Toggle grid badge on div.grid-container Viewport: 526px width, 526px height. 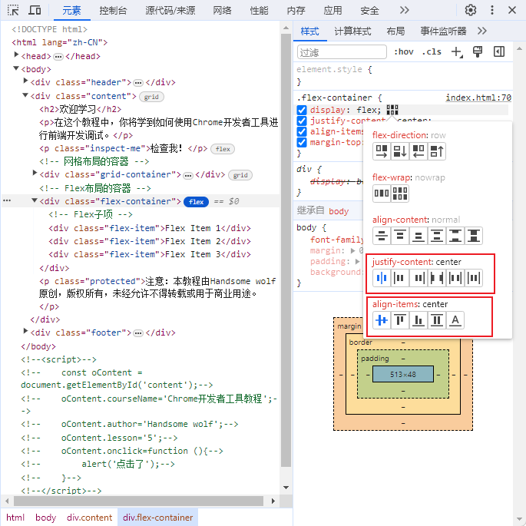240,175
